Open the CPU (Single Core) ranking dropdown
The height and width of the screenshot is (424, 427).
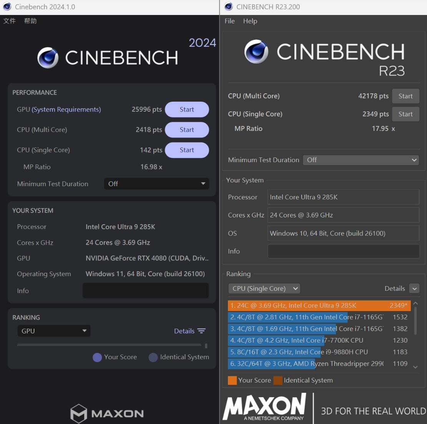(x=264, y=288)
